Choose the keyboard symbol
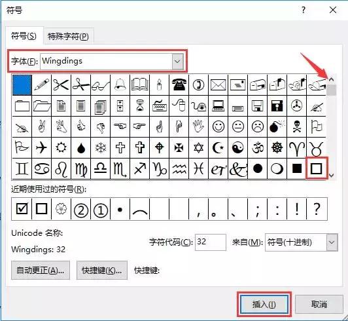Image resolution: width=348 pixels, height=321 pixels. [160, 106]
